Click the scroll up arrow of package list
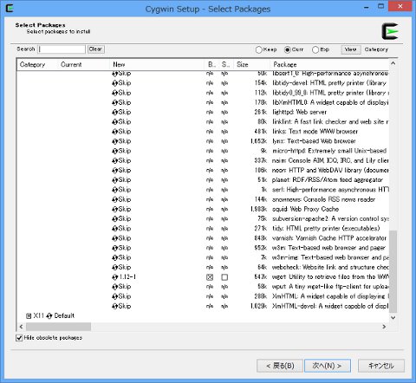 393,63
